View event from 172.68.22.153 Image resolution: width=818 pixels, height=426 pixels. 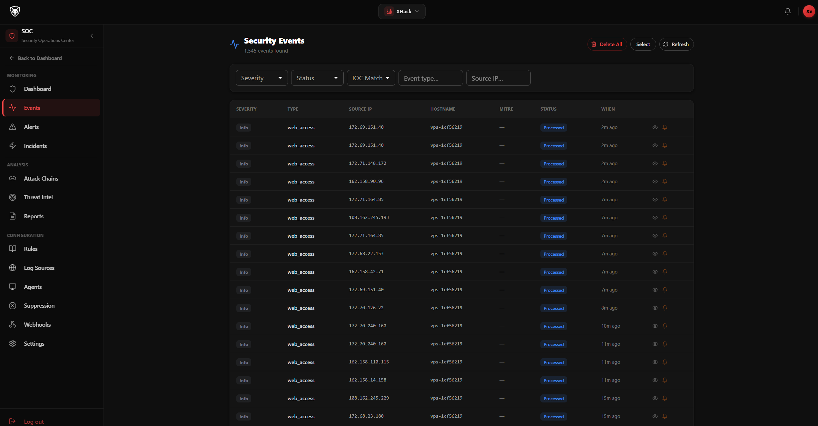coord(655,254)
